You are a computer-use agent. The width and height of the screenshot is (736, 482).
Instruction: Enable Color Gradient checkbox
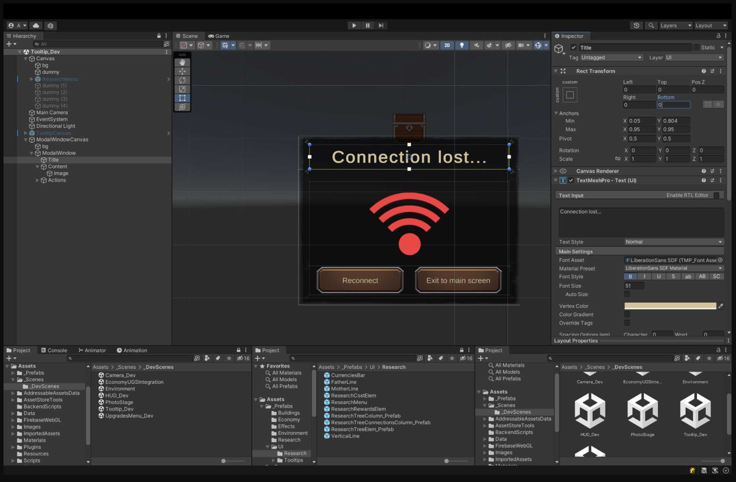coord(627,315)
